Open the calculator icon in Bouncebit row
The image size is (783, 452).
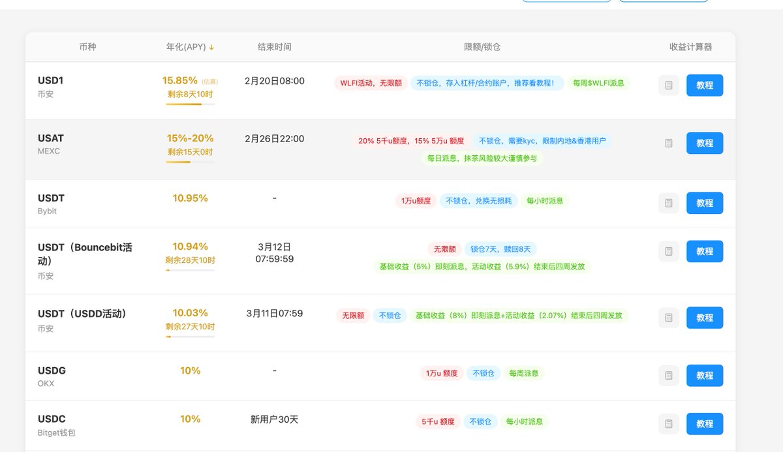click(x=669, y=251)
